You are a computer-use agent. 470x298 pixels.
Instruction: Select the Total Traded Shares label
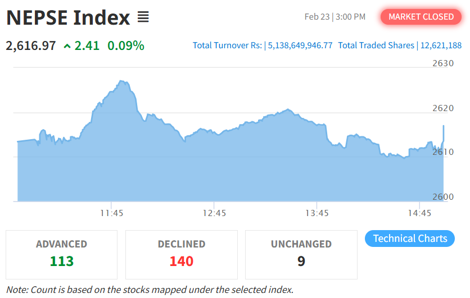pos(376,45)
